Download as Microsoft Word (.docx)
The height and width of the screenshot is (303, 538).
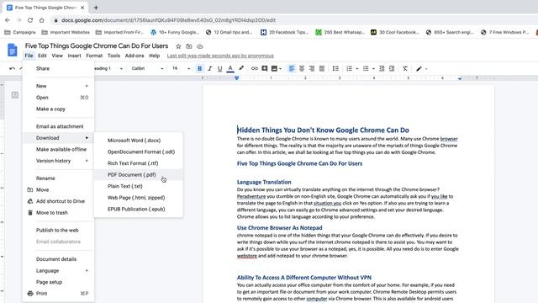(138, 141)
